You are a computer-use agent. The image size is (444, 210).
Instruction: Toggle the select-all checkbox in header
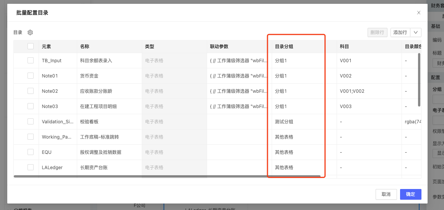(31, 46)
